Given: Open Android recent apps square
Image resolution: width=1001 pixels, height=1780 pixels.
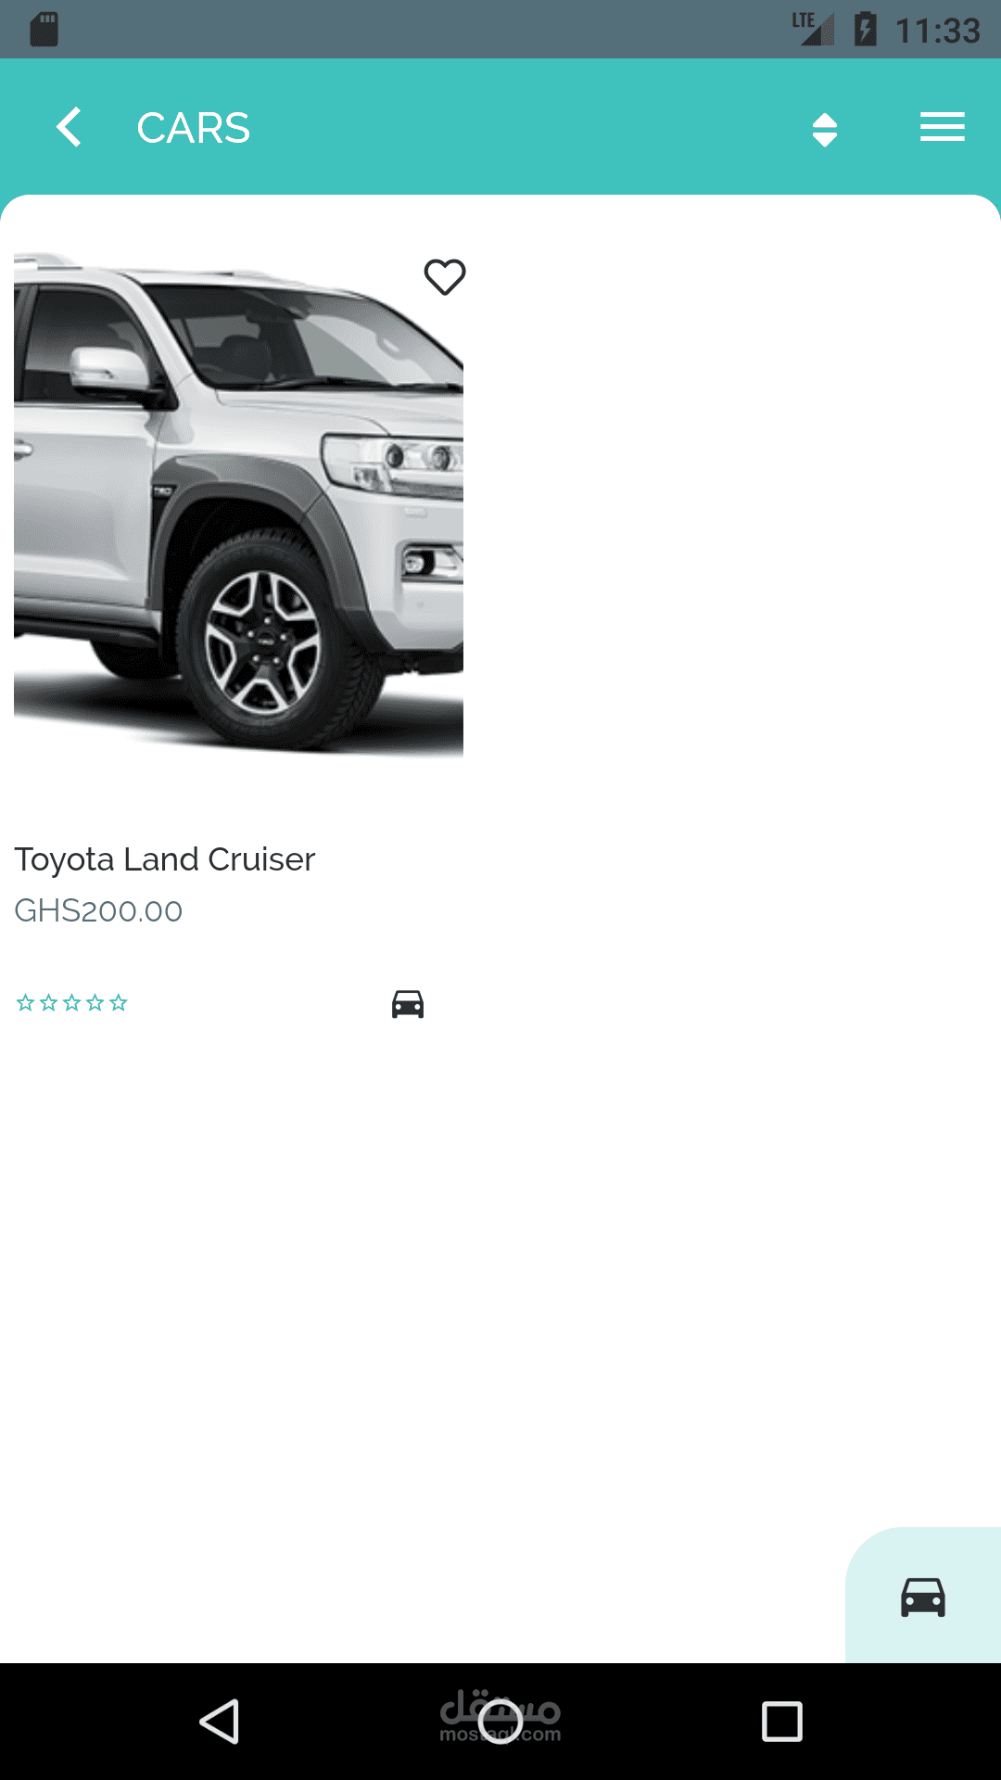Looking at the screenshot, I should 781,1722.
